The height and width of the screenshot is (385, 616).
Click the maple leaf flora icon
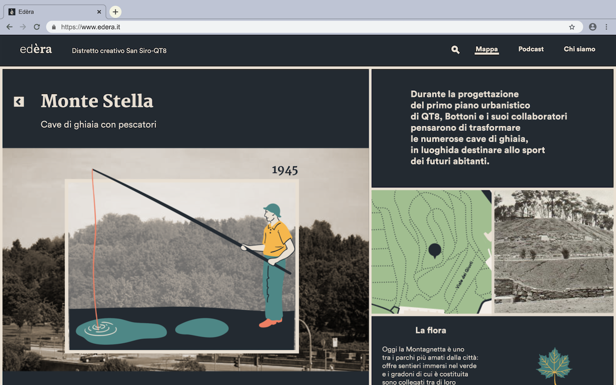point(554,365)
